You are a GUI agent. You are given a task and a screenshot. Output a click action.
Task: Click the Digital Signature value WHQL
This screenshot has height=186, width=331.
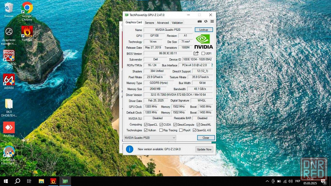pyautogui.click(x=202, y=101)
